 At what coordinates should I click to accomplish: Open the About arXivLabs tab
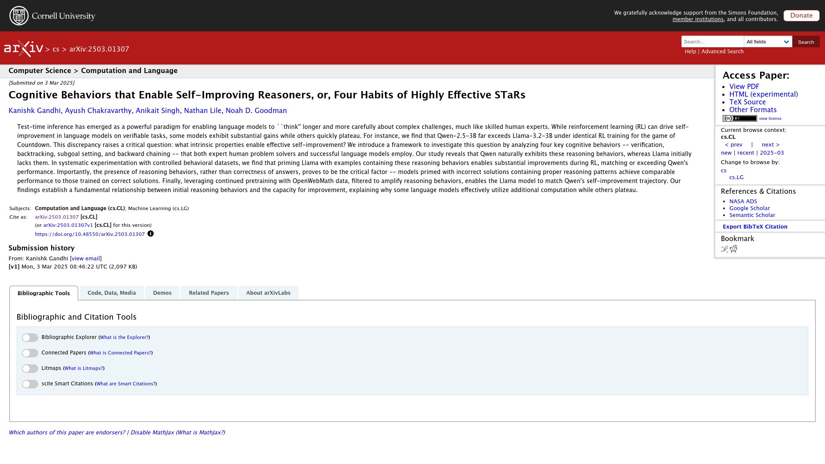pos(268,293)
